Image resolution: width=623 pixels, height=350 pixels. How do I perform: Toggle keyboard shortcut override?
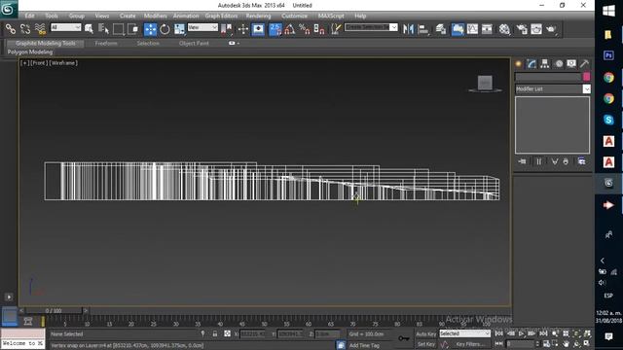pos(258,29)
